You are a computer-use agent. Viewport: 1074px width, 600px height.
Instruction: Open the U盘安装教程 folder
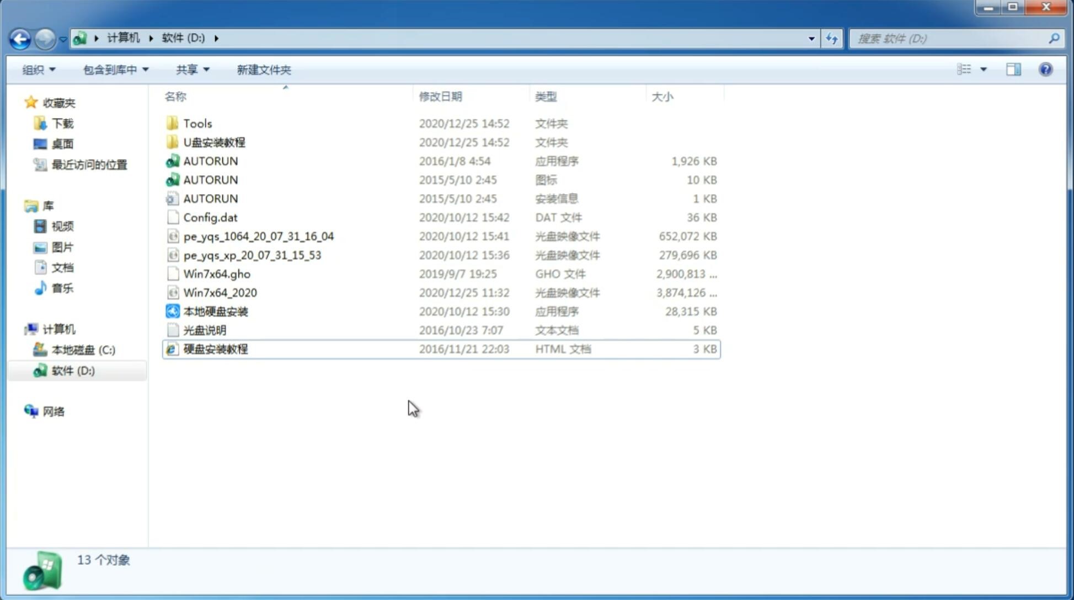pos(215,142)
